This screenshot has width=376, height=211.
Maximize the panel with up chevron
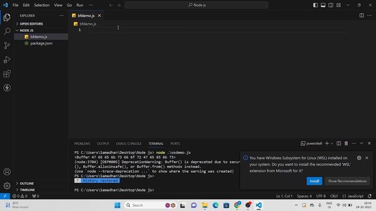[x=362, y=144]
